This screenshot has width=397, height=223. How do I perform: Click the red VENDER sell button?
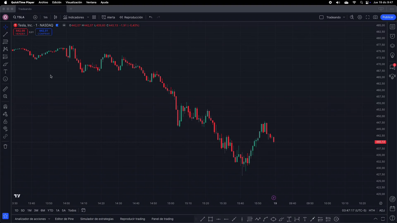click(x=20, y=32)
